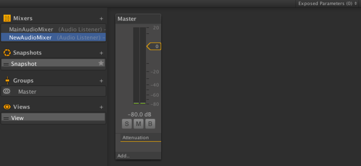Click the Groups fader icon

pos(7,80)
